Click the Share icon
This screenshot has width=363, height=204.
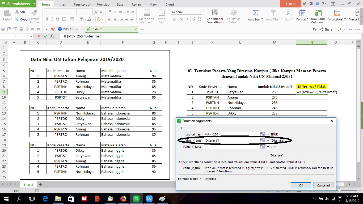tap(321, 29)
